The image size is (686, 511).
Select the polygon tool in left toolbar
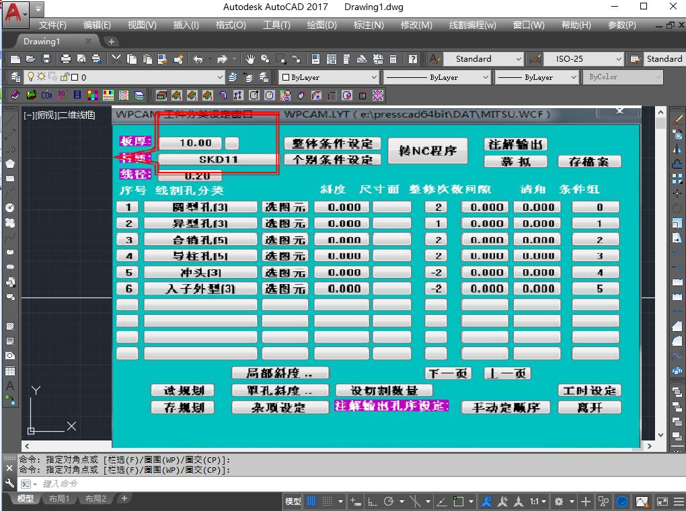[10, 164]
